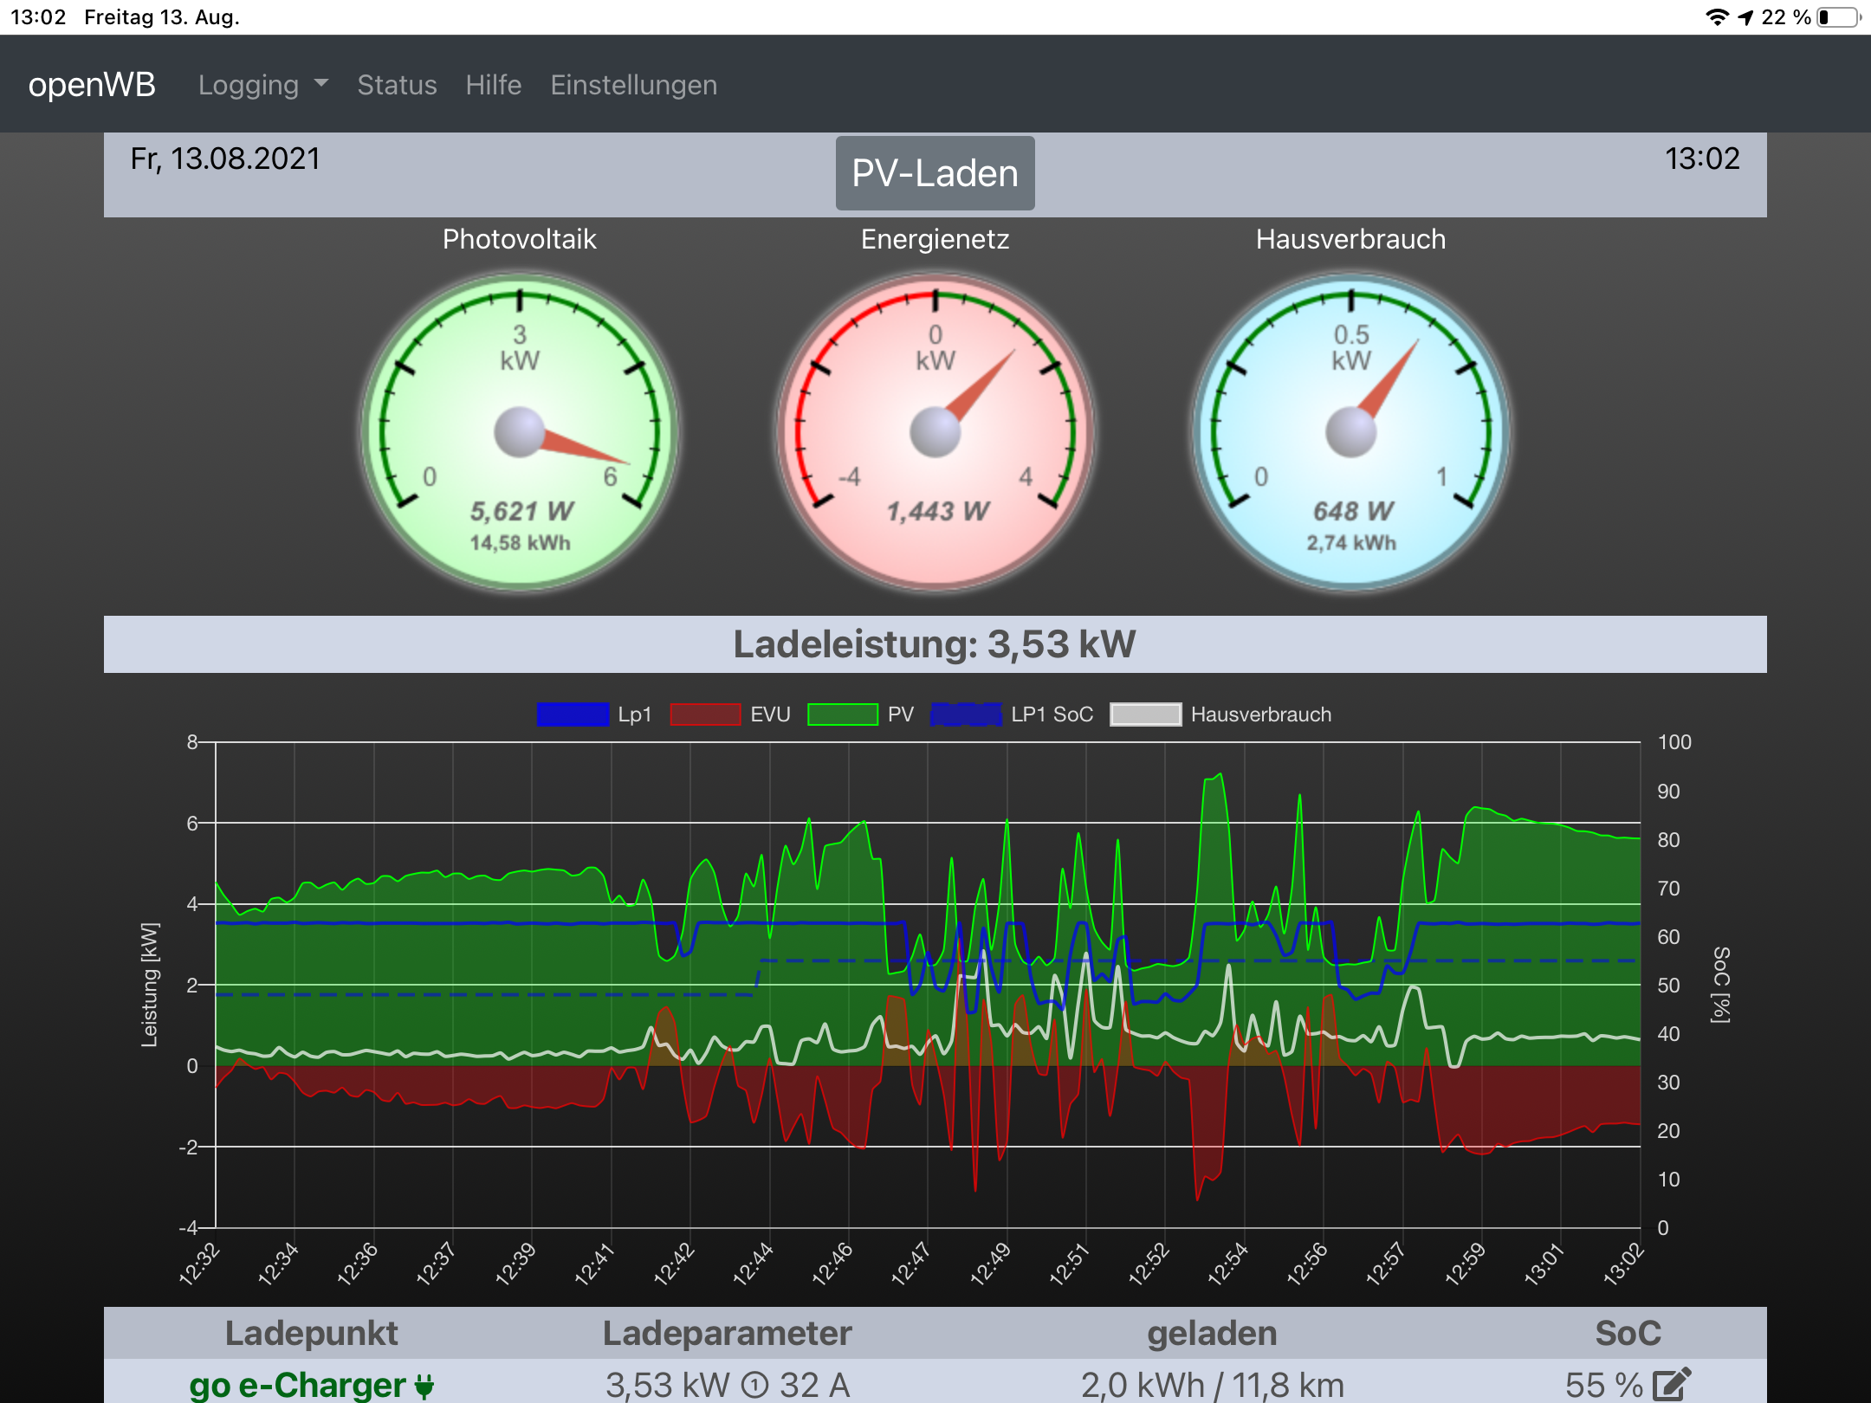The image size is (1871, 1403).
Task: Tap the battery icon in status bar
Action: [x=1838, y=17]
